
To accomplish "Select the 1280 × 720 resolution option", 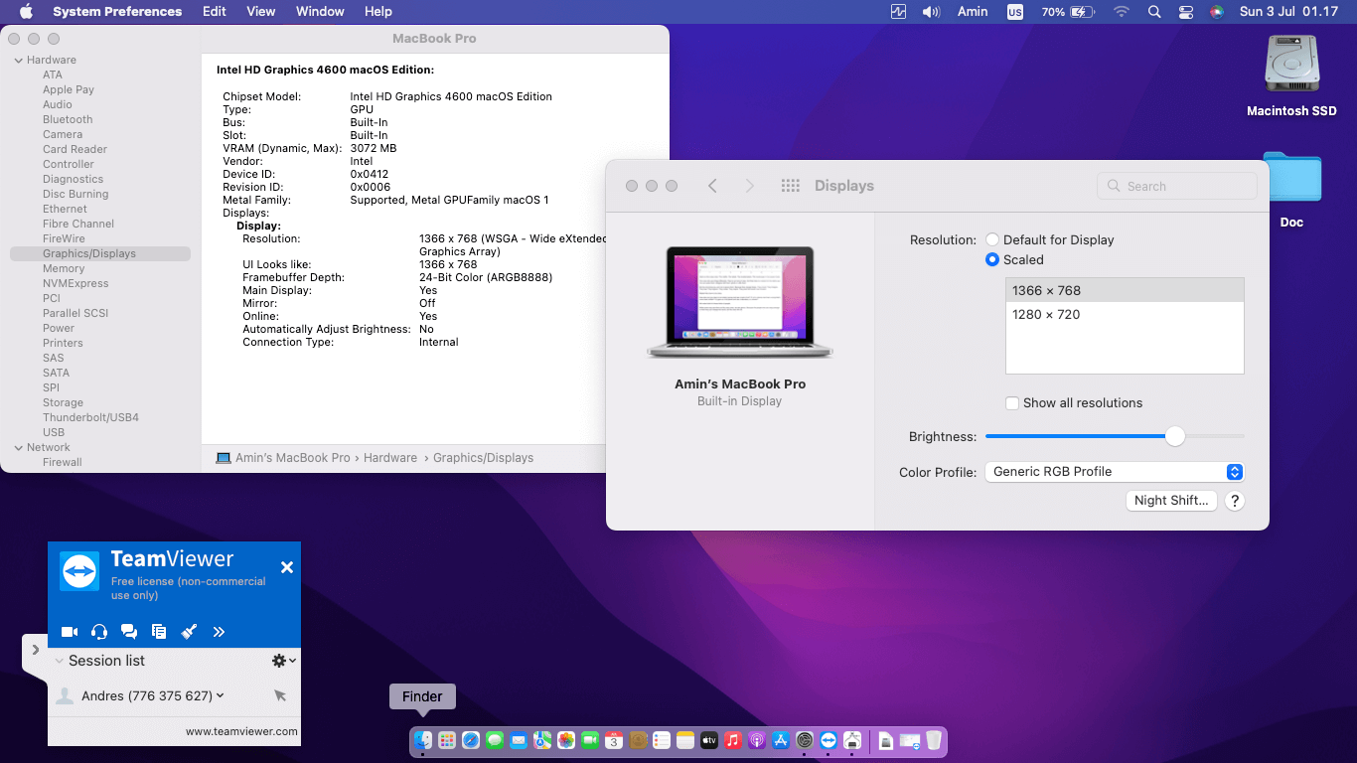I will pyautogui.click(x=1046, y=315).
